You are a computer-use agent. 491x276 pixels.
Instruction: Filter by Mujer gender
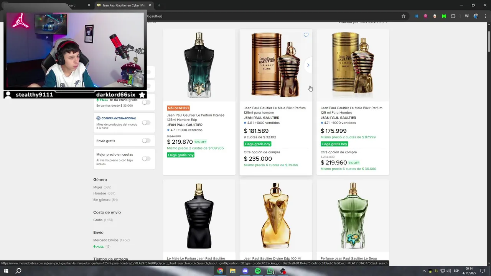tap(98, 187)
